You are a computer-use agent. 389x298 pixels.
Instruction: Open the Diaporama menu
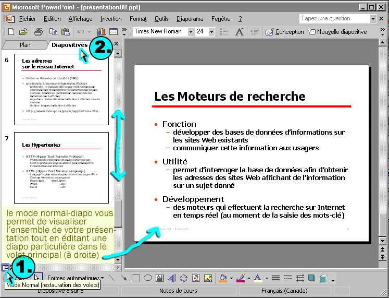pyautogui.click(x=190, y=19)
